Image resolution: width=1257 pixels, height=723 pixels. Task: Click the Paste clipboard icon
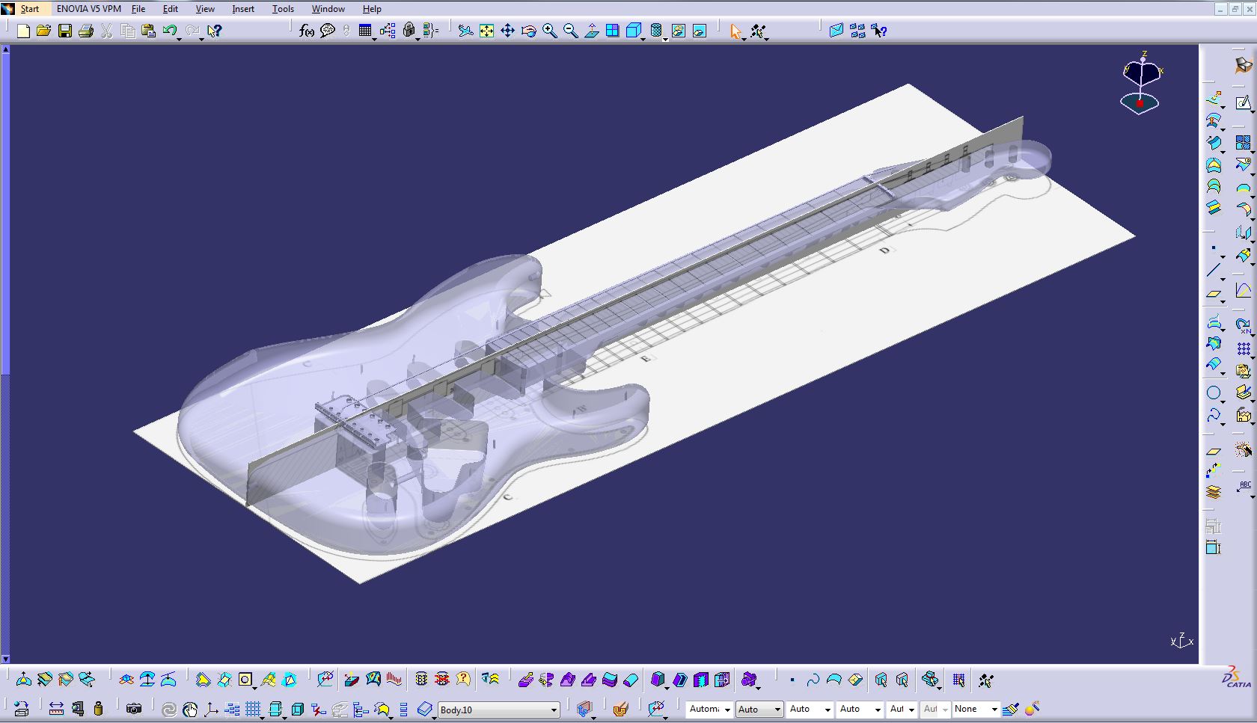click(149, 31)
